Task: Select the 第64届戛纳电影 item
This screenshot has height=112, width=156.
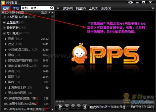Action: tap(27, 66)
